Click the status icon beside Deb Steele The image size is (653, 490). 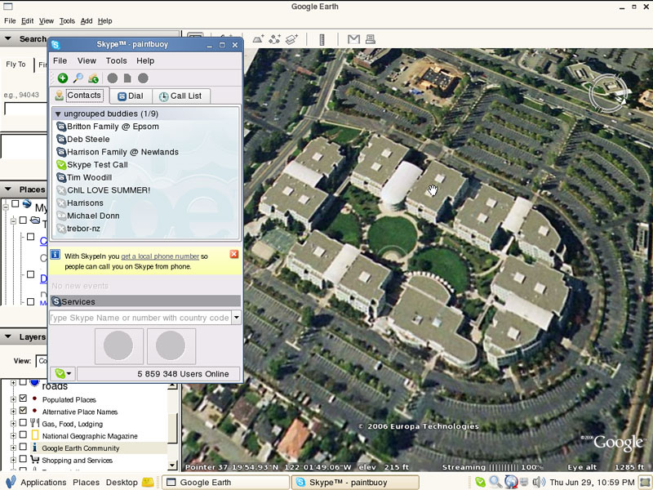[x=61, y=139]
